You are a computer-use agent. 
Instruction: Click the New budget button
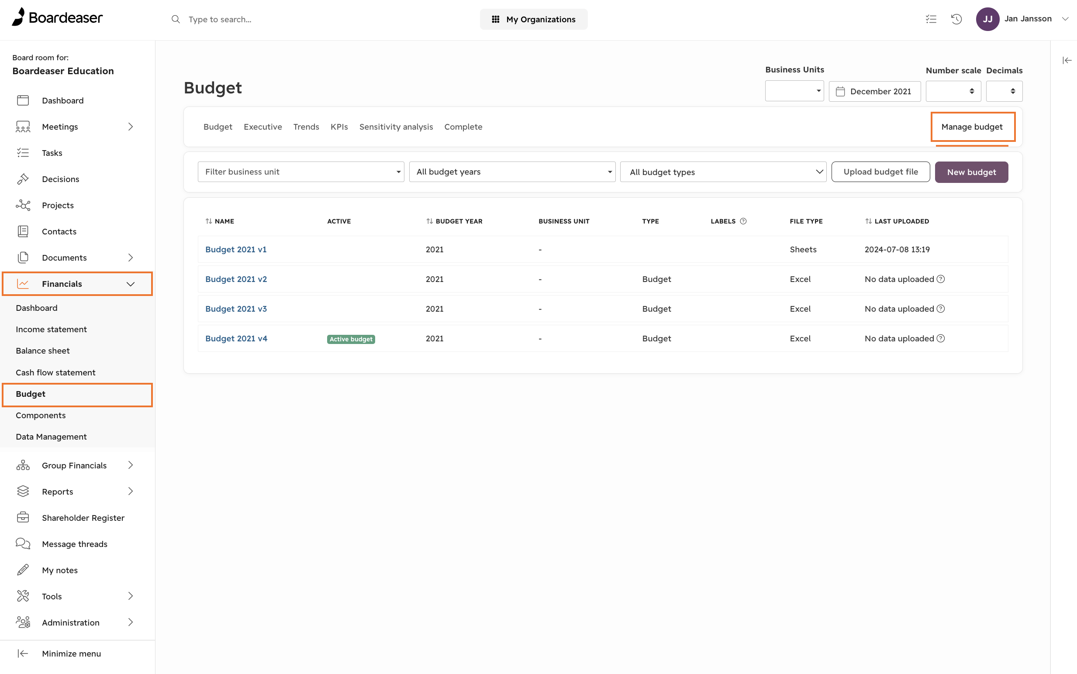971,172
